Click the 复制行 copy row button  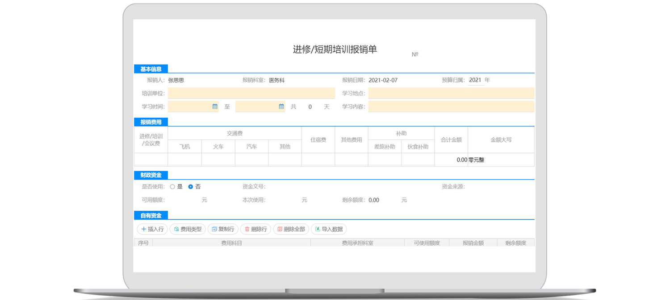[x=223, y=229]
